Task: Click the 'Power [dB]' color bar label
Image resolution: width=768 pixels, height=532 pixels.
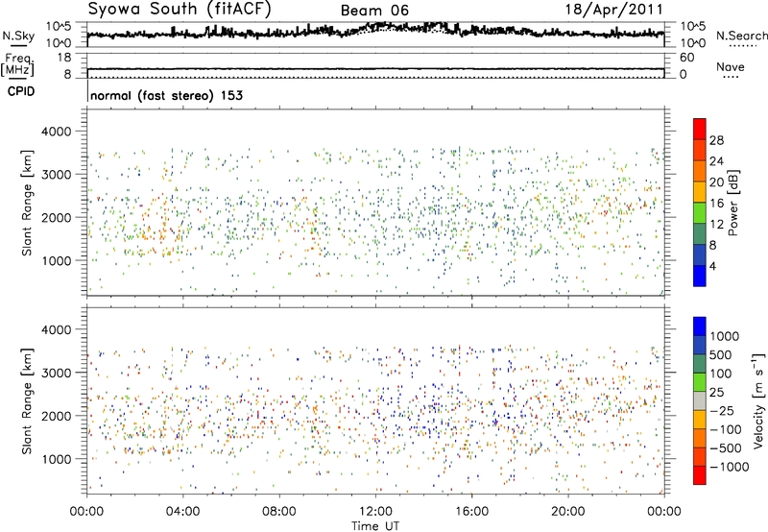Action: pos(732,203)
